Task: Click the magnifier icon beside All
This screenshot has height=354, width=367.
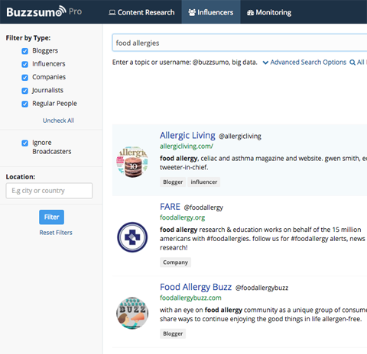Action: pos(352,63)
